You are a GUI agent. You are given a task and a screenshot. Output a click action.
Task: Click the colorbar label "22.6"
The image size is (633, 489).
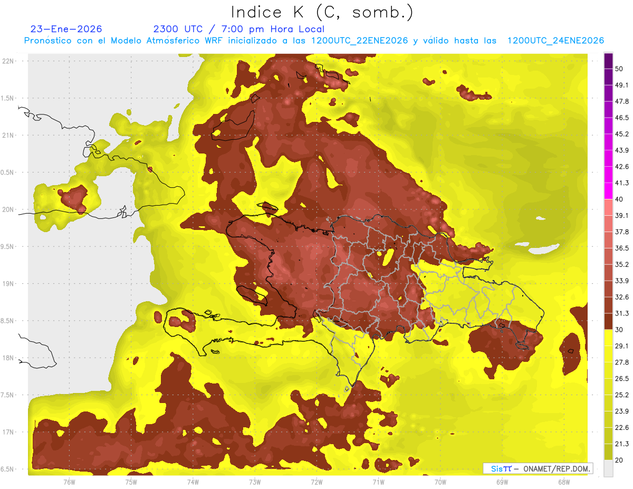pyautogui.click(x=622, y=428)
